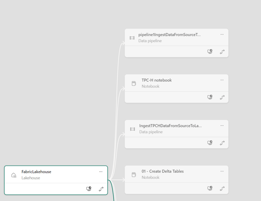Click impact analysis icon on TPC-H notebook card
This screenshot has height=201, width=261.
click(x=210, y=97)
